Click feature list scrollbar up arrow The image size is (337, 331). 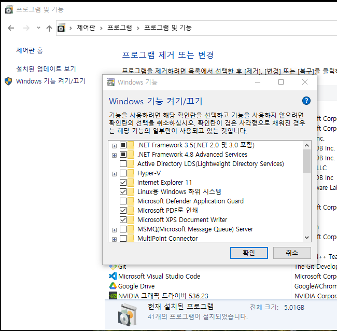(x=307, y=145)
